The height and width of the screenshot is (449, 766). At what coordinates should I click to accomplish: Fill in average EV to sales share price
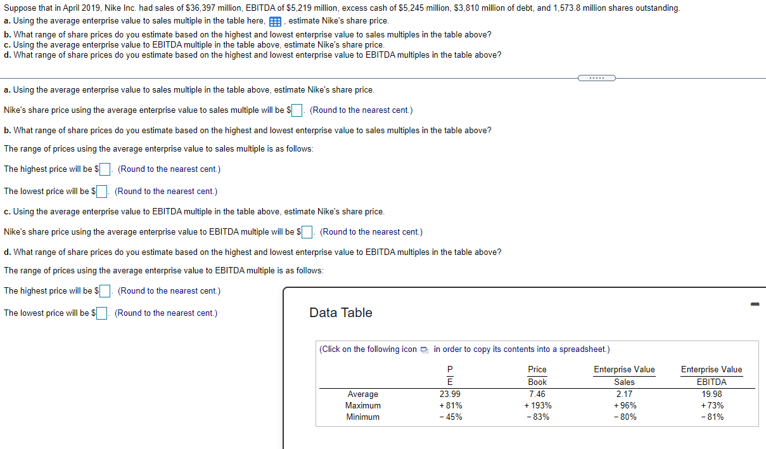[297, 110]
